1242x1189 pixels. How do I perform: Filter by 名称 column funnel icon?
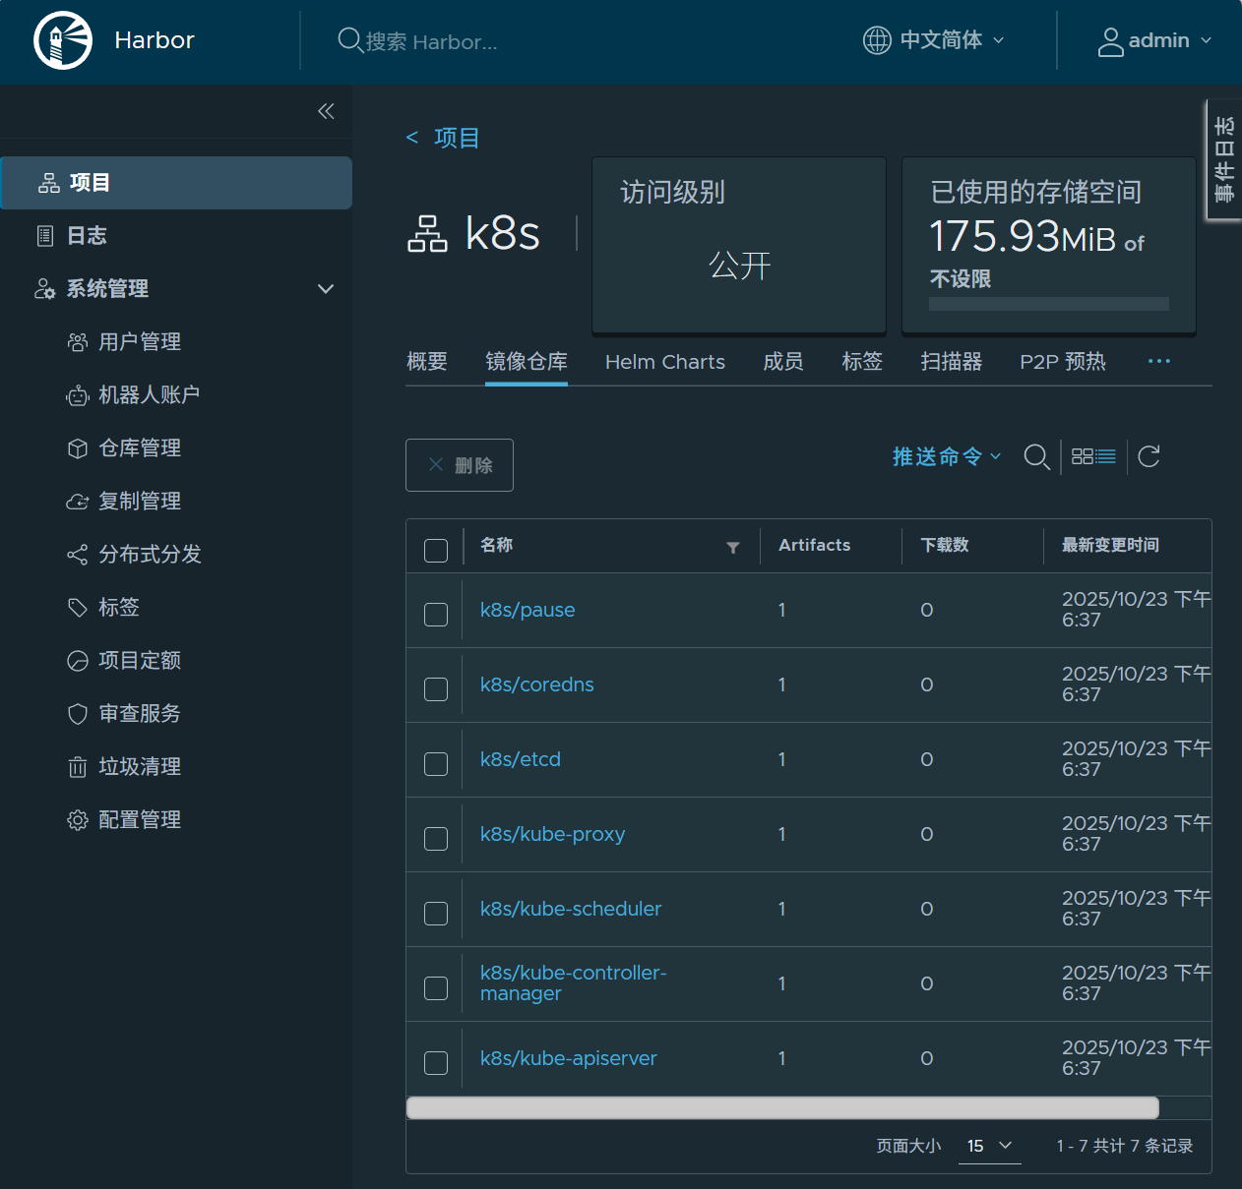(733, 548)
